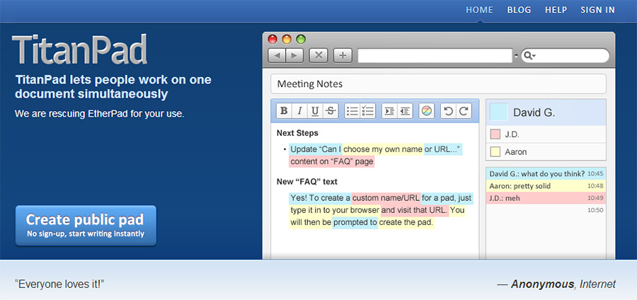The image size is (637, 300).
Task: Click the "New “FAQ” text" heading
Action: click(x=306, y=181)
